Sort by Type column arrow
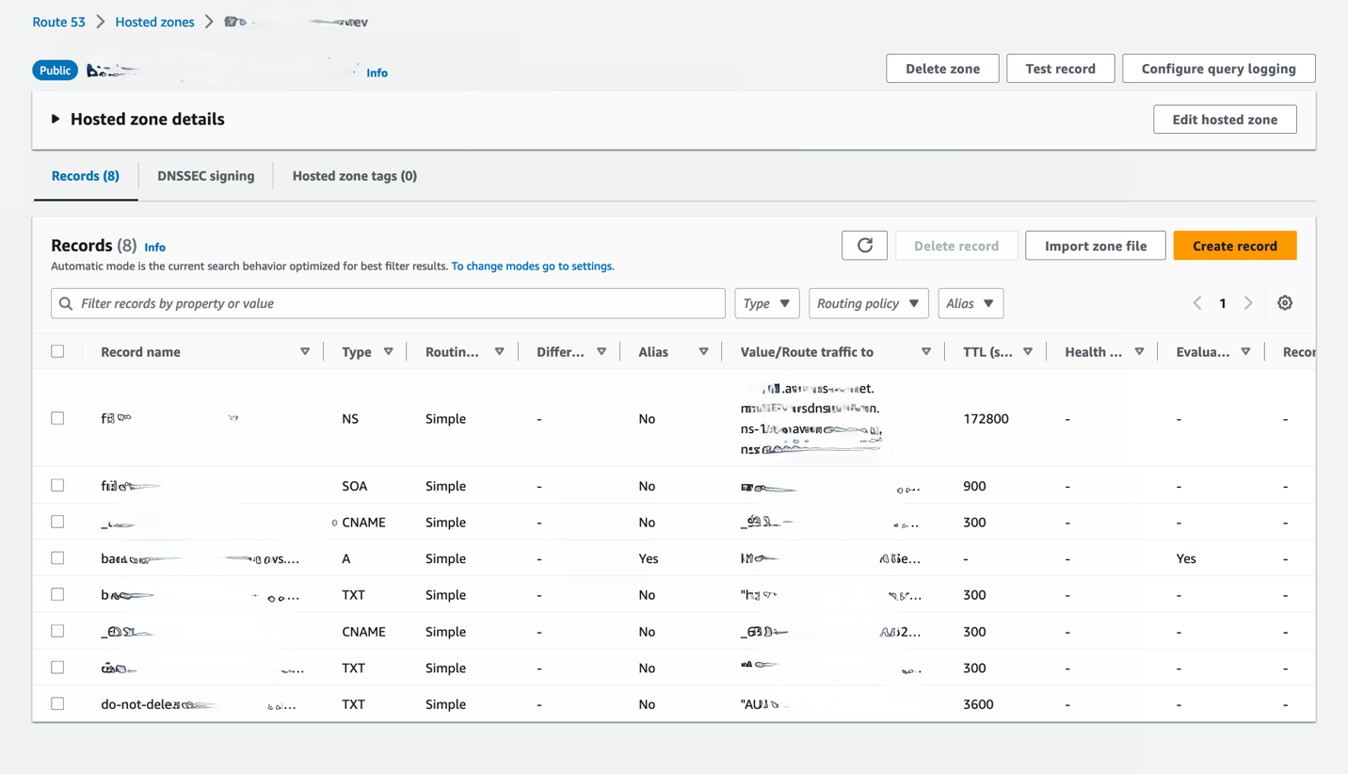This screenshot has width=1348, height=774. [x=389, y=352]
